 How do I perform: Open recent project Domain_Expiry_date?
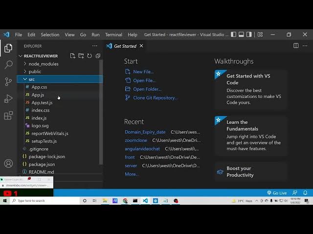145,132
